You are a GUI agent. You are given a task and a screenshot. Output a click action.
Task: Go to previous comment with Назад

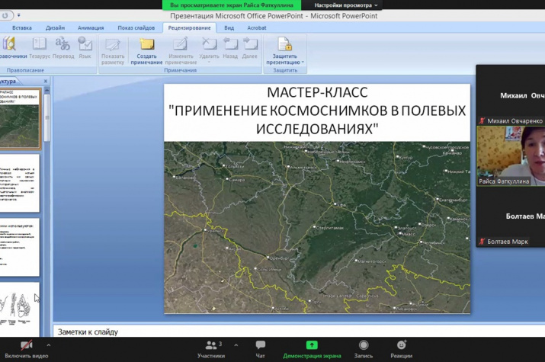230,48
